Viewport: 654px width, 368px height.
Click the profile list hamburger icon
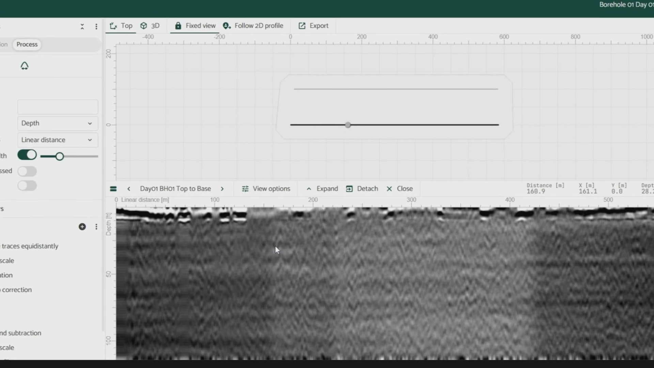pos(113,189)
